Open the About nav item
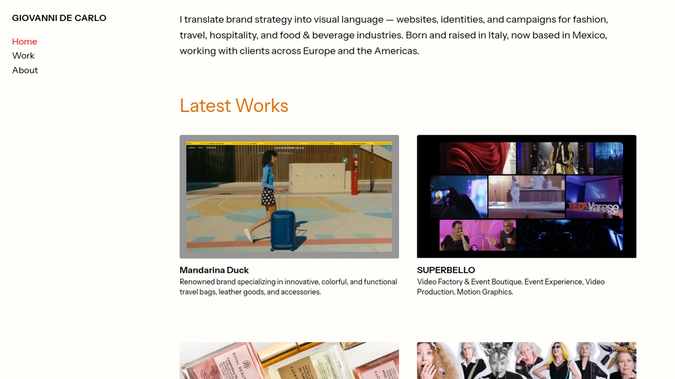The height and width of the screenshot is (379, 675). click(x=25, y=70)
